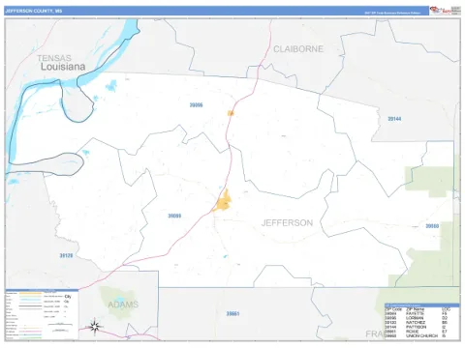Click the small orange town marker near 39096
The width and height of the screenshot is (465, 348).
[231, 113]
